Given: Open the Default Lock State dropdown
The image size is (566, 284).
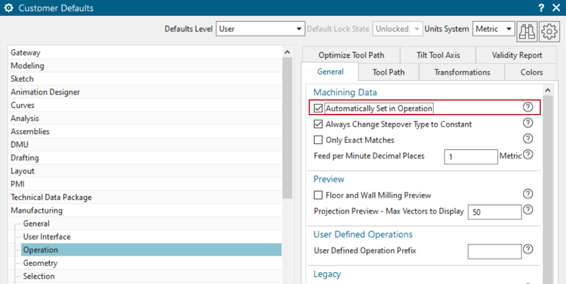Looking at the screenshot, I should coord(397,29).
